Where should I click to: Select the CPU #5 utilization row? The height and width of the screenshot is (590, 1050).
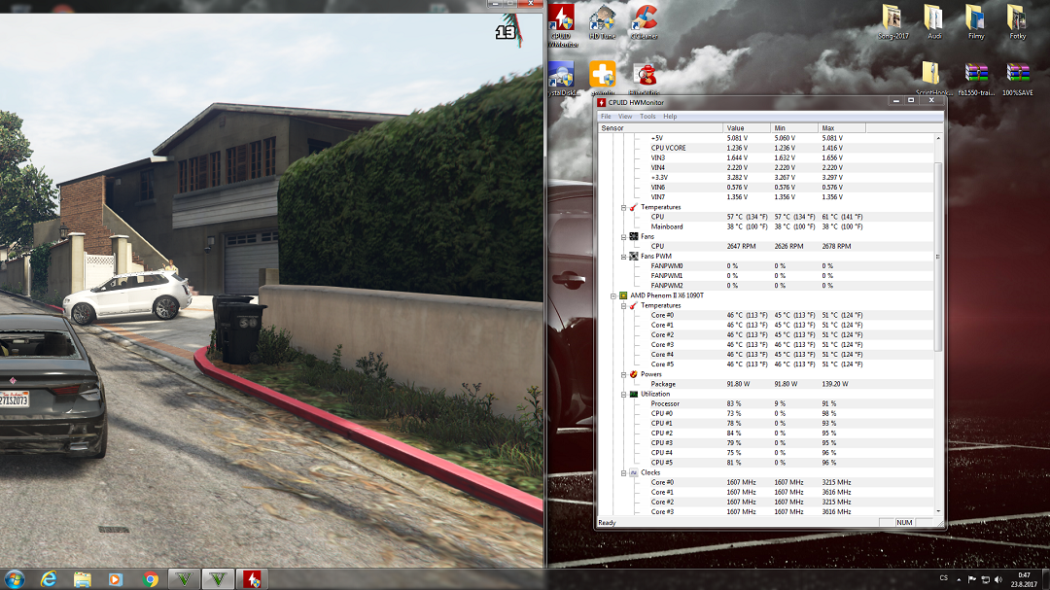[766, 463]
